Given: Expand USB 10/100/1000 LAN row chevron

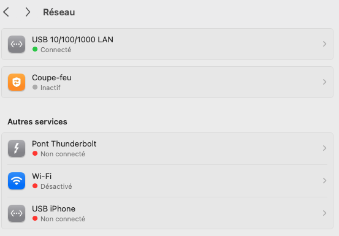Looking at the screenshot, I should click(324, 44).
